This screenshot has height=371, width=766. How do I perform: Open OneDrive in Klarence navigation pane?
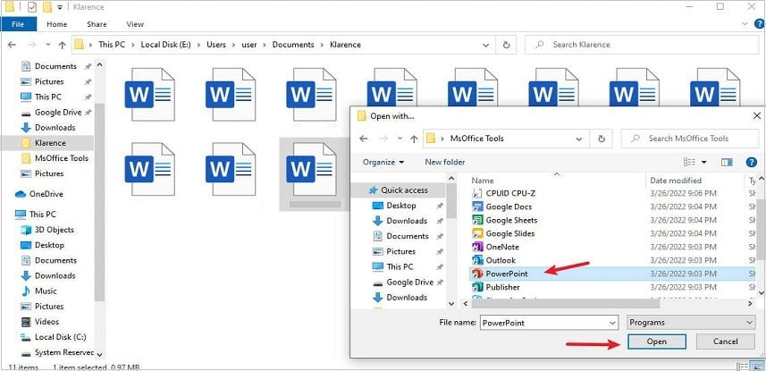pyautogui.click(x=44, y=194)
